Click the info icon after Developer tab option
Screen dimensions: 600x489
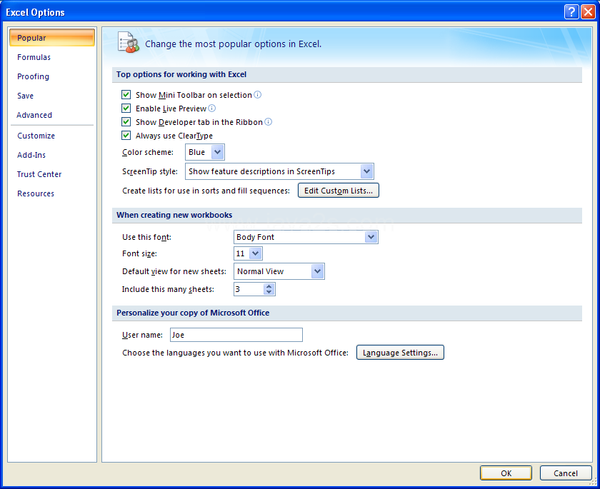pos(269,122)
